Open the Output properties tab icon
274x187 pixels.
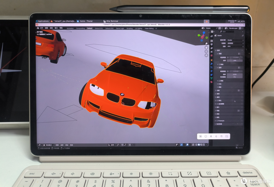(212, 45)
